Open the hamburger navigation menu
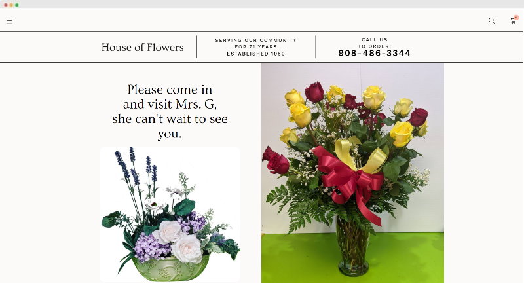This screenshot has width=524, height=307. click(9, 21)
